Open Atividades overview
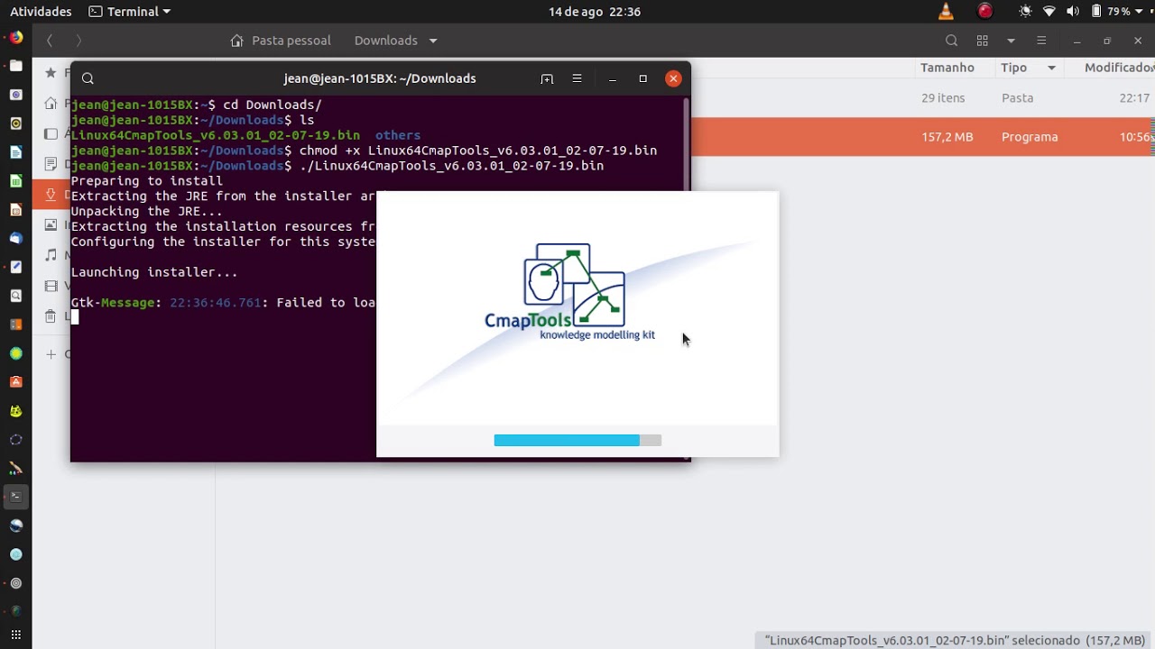 pyautogui.click(x=41, y=12)
